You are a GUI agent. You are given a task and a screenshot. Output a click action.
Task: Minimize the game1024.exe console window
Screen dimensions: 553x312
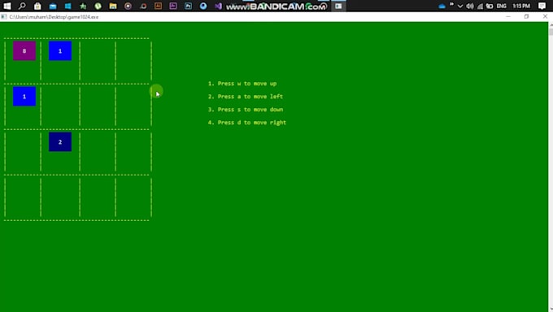(508, 16)
